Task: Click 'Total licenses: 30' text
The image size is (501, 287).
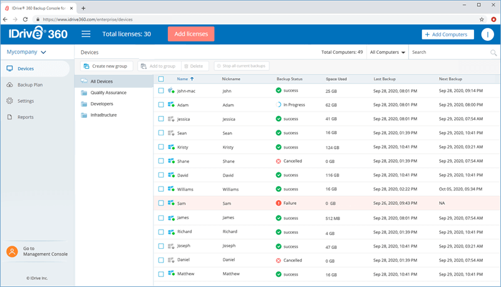Action: (127, 34)
